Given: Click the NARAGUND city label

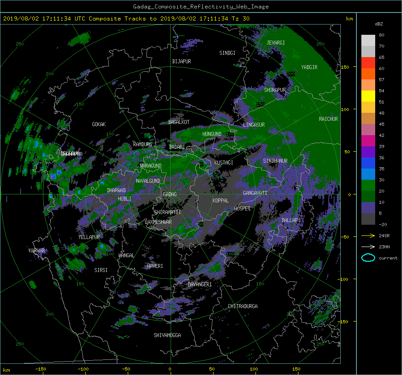Looking at the screenshot, I should [x=151, y=166].
